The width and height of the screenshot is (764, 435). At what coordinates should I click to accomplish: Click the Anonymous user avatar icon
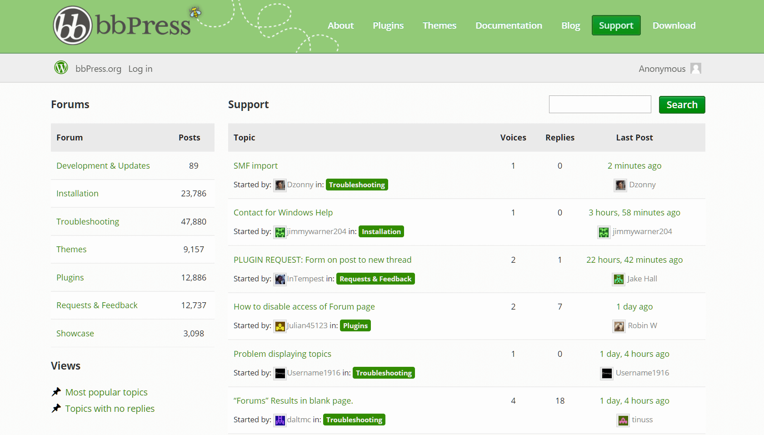click(696, 68)
